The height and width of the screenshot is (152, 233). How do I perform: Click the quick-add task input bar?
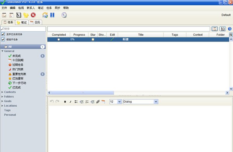pos(129,29)
